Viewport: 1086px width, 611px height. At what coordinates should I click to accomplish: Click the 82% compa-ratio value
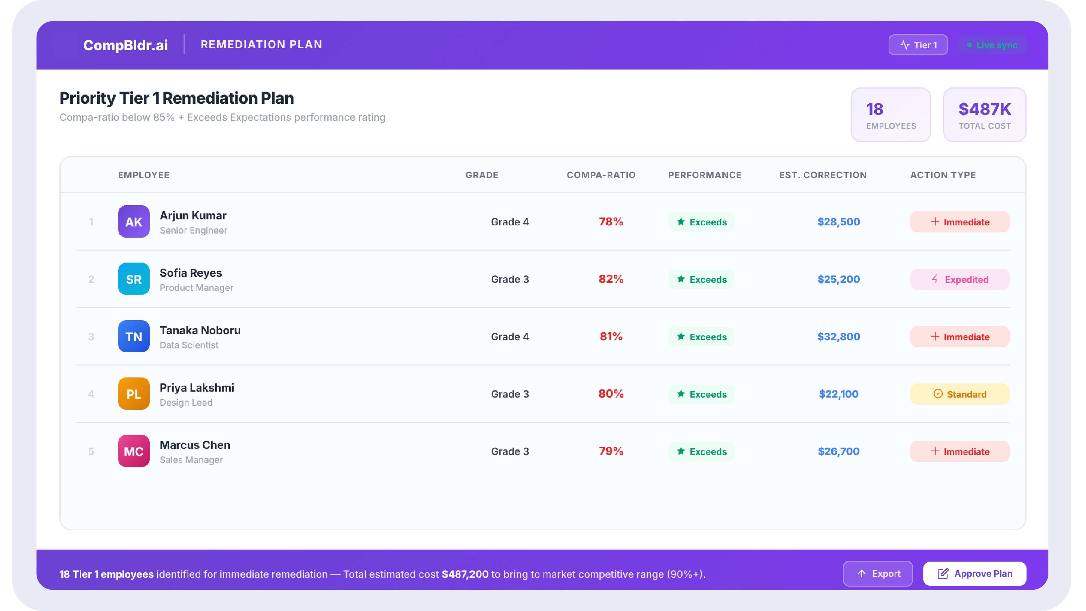pyautogui.click(x=611, y=279)
